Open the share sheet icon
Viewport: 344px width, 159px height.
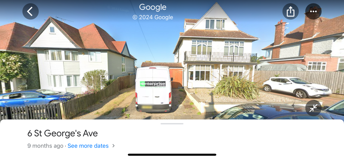pyautogui.click(x=290, y=11)
